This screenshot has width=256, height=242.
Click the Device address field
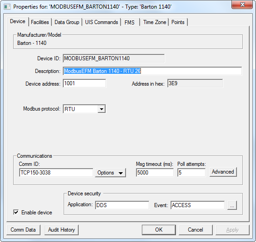[85, 83]
